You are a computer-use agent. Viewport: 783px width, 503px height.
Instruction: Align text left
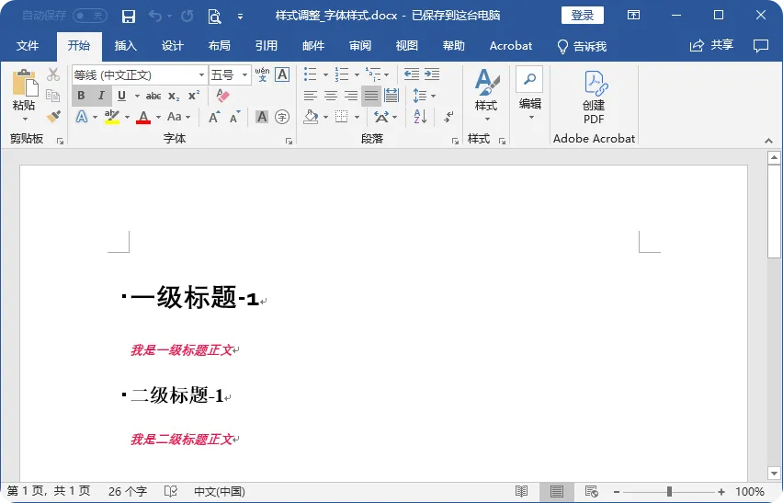coord(311,96)
